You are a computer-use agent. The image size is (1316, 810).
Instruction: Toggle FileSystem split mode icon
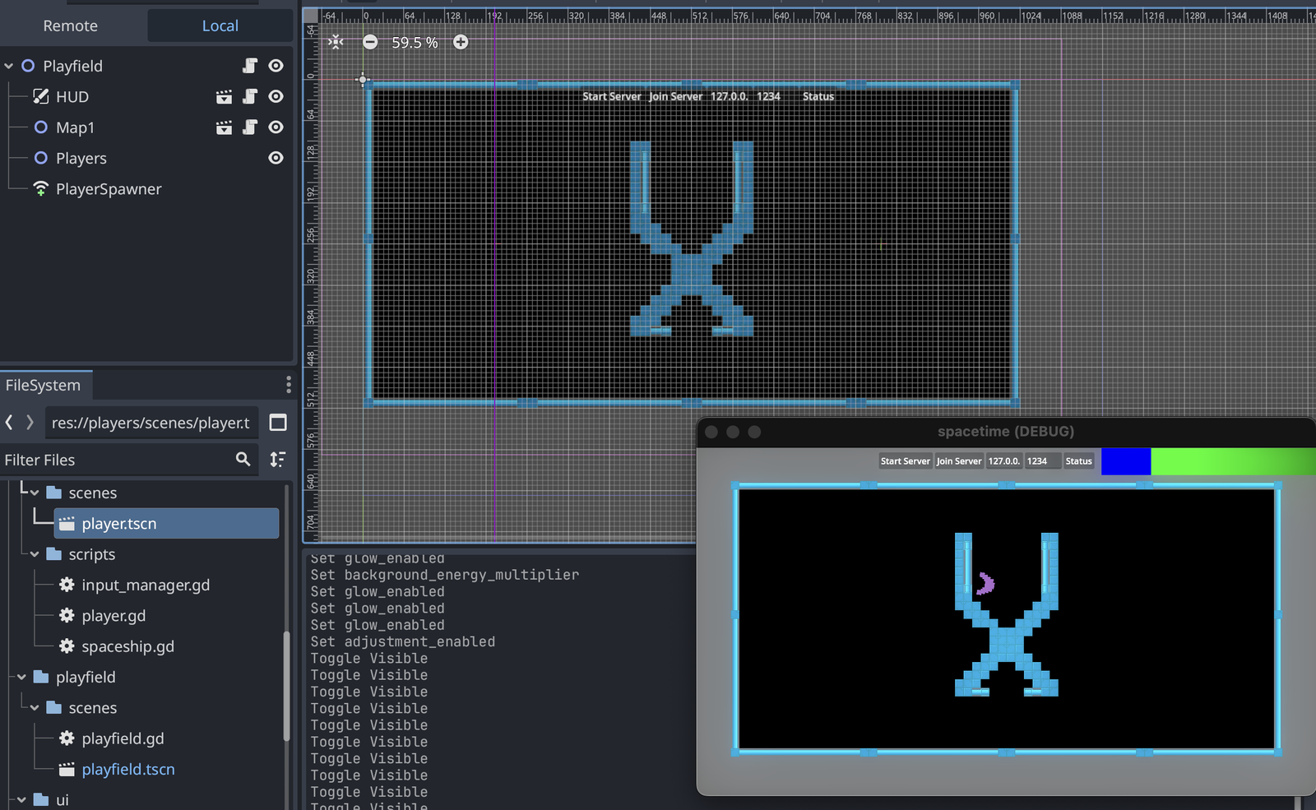pos(278,423)
